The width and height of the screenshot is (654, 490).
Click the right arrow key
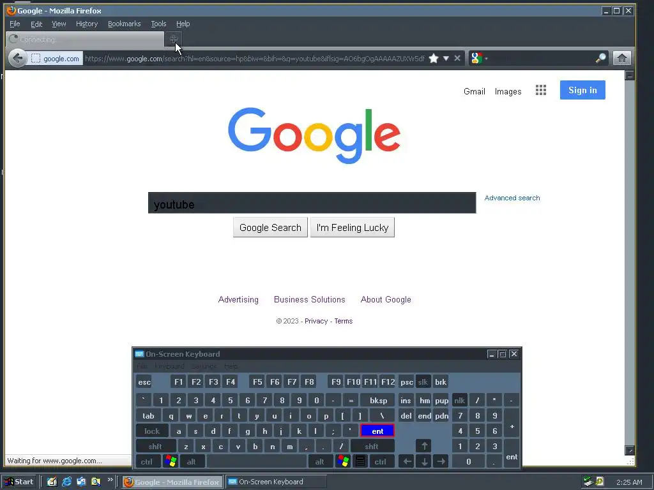(441, 462)
